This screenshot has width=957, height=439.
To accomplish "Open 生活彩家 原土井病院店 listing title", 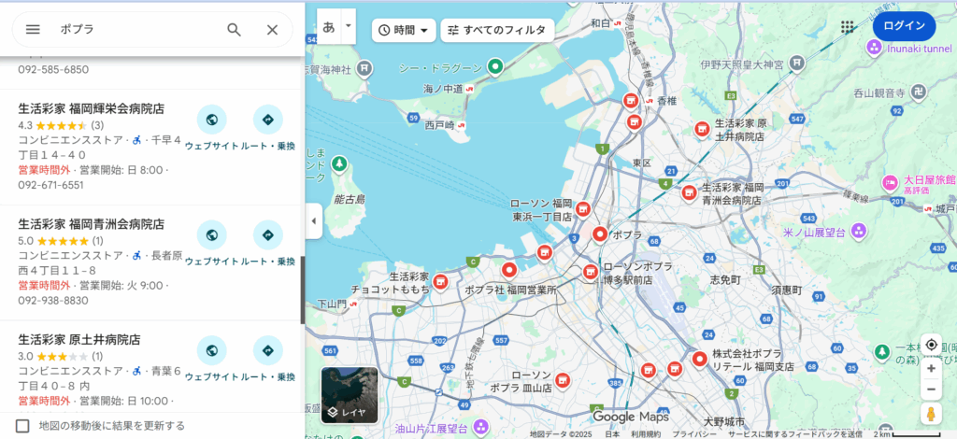I will tap(79, 340).
